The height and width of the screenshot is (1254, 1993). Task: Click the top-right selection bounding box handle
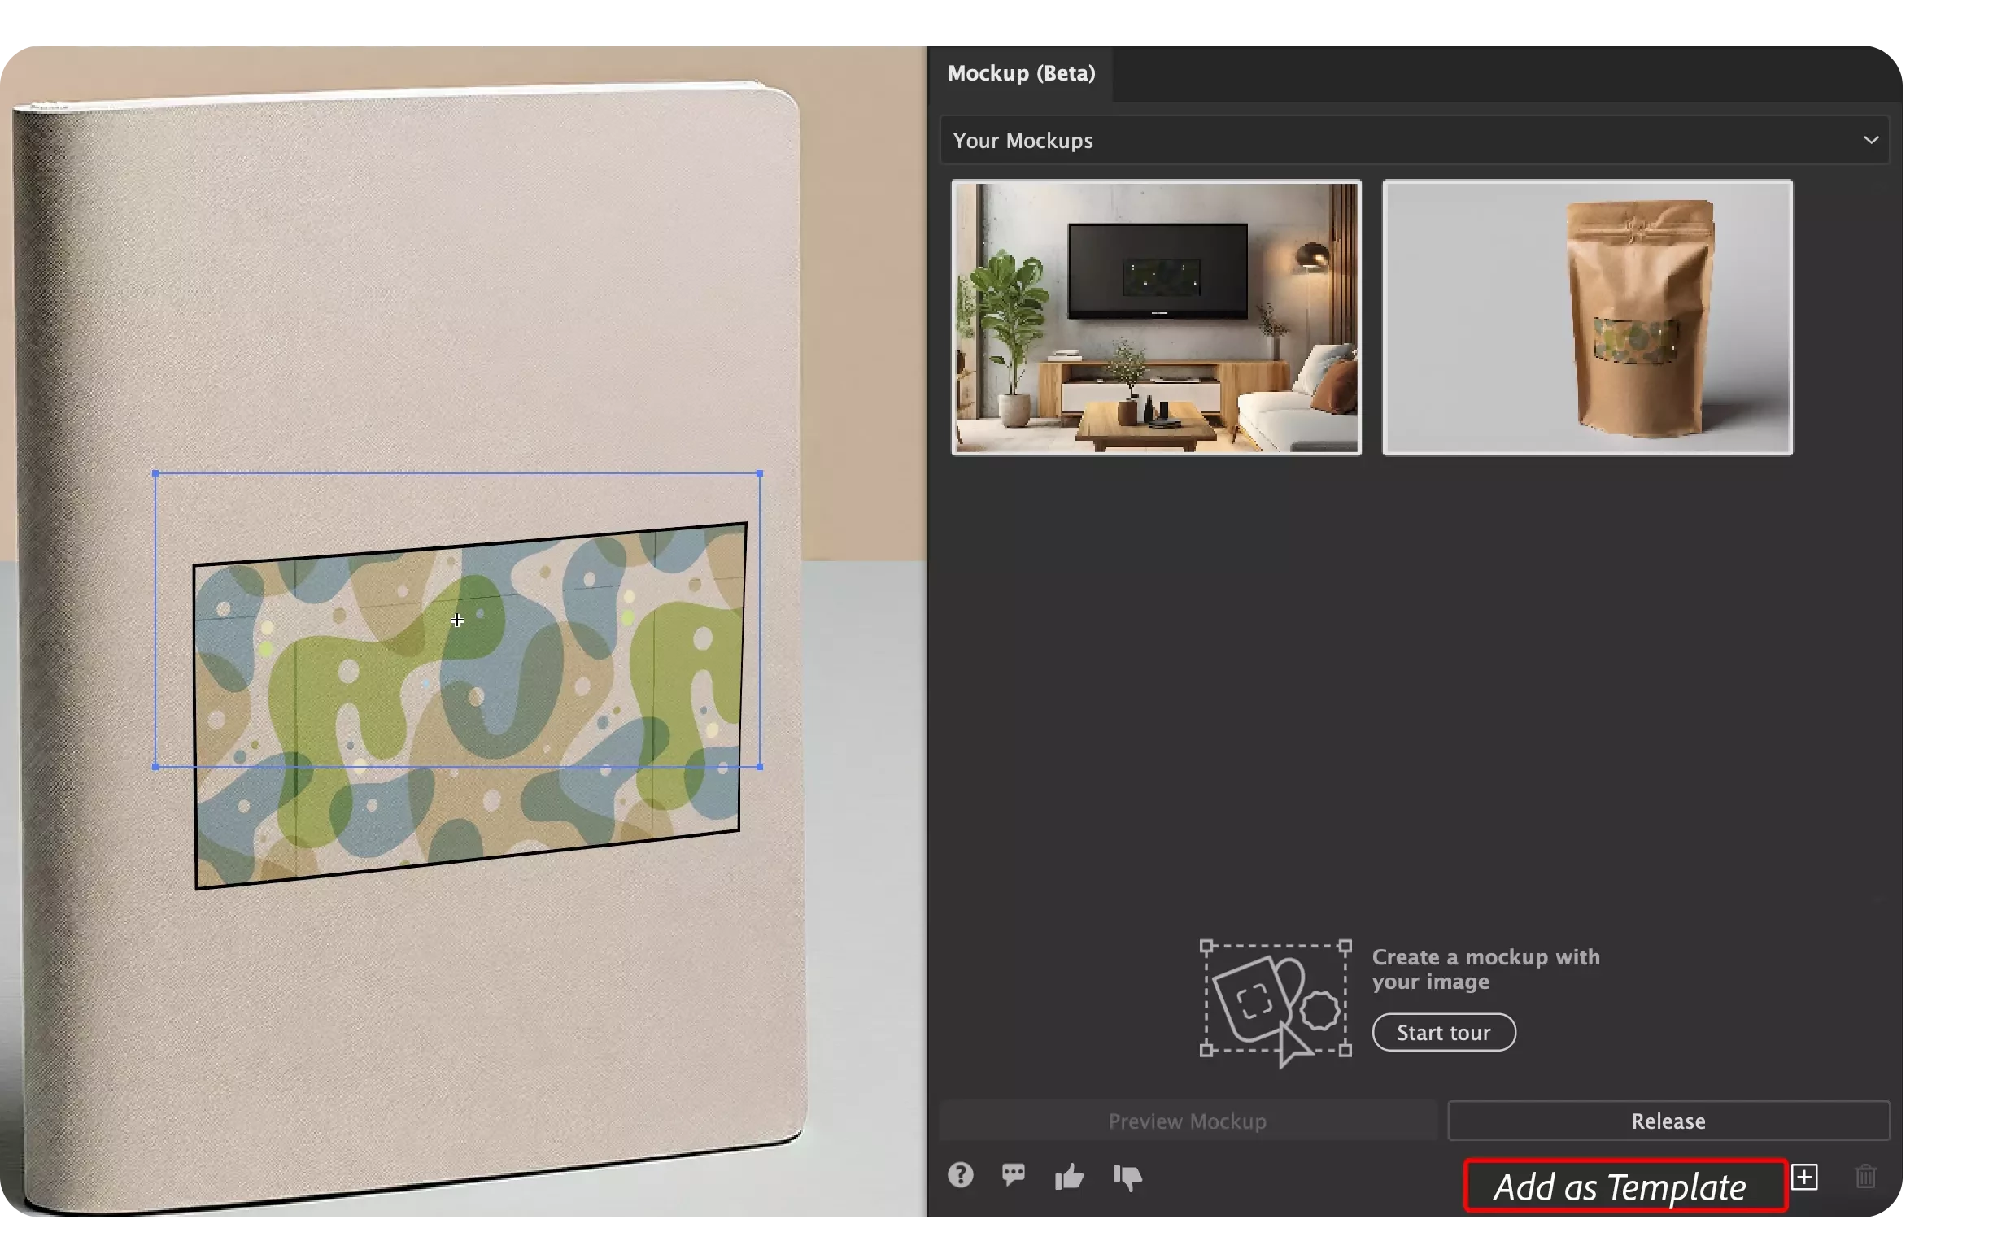coord(760,474)
